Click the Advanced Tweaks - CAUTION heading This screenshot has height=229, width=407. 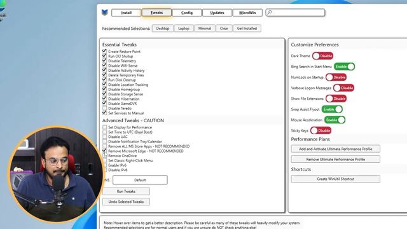point(133,120)
